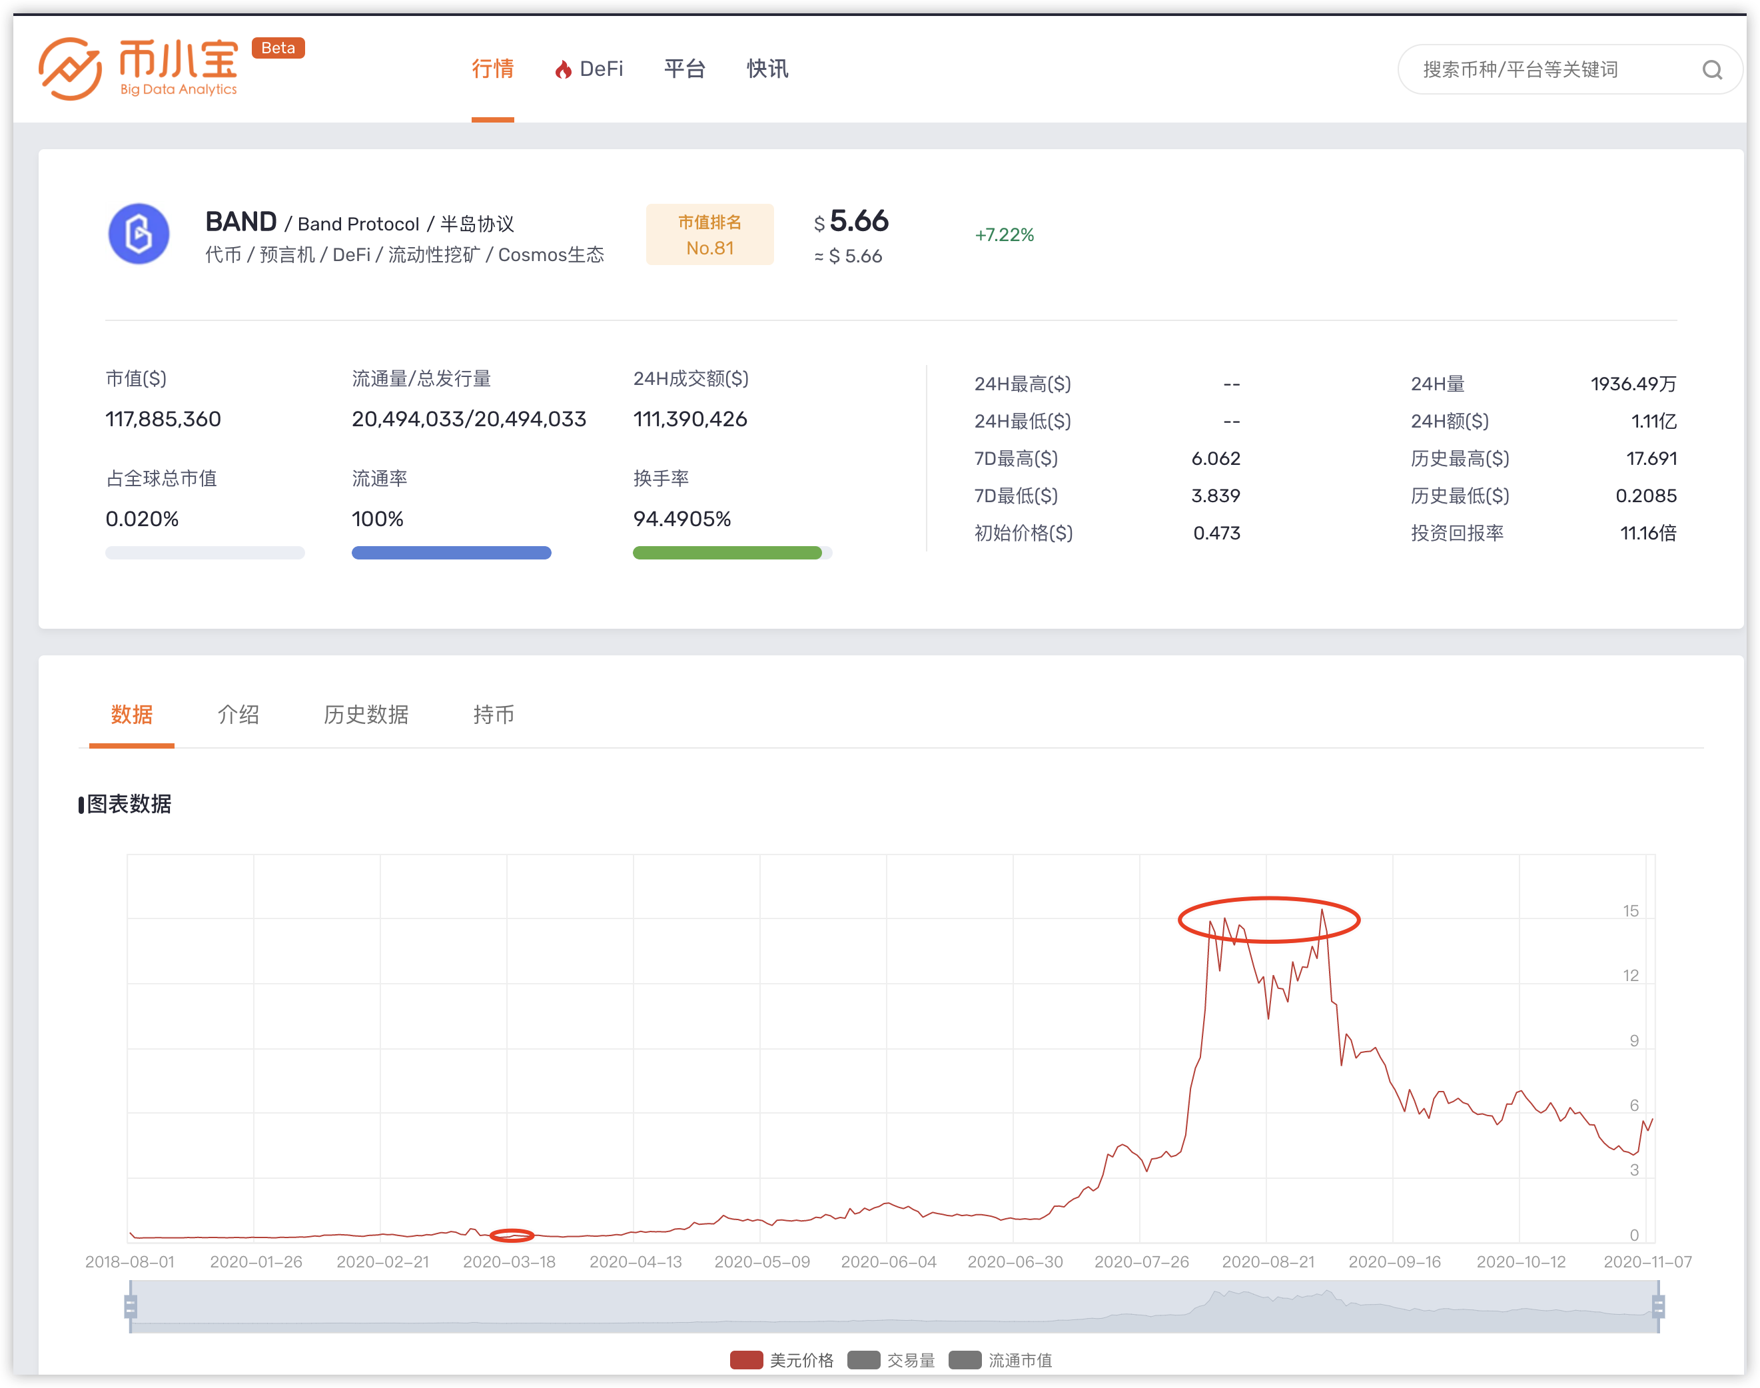Click the 代币 category tag

pos(224,255)
